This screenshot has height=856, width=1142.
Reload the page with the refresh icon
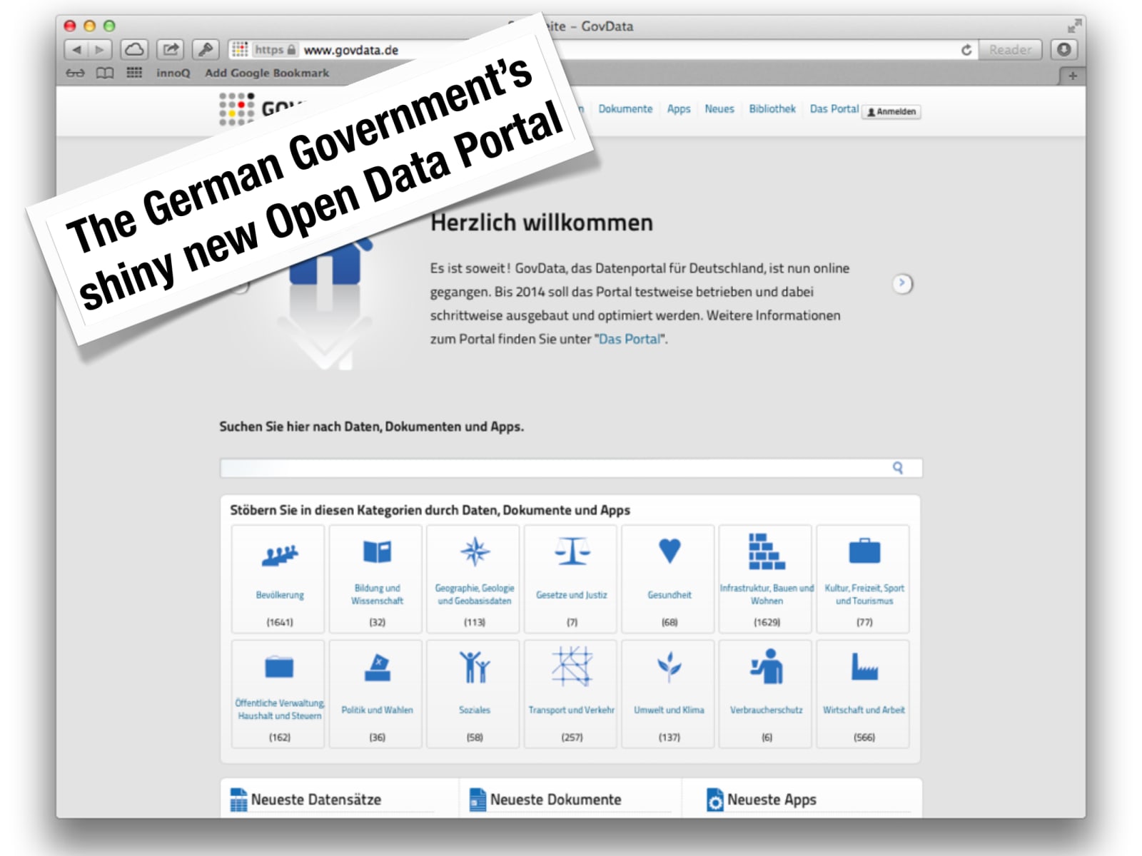[x=966, y=49]
